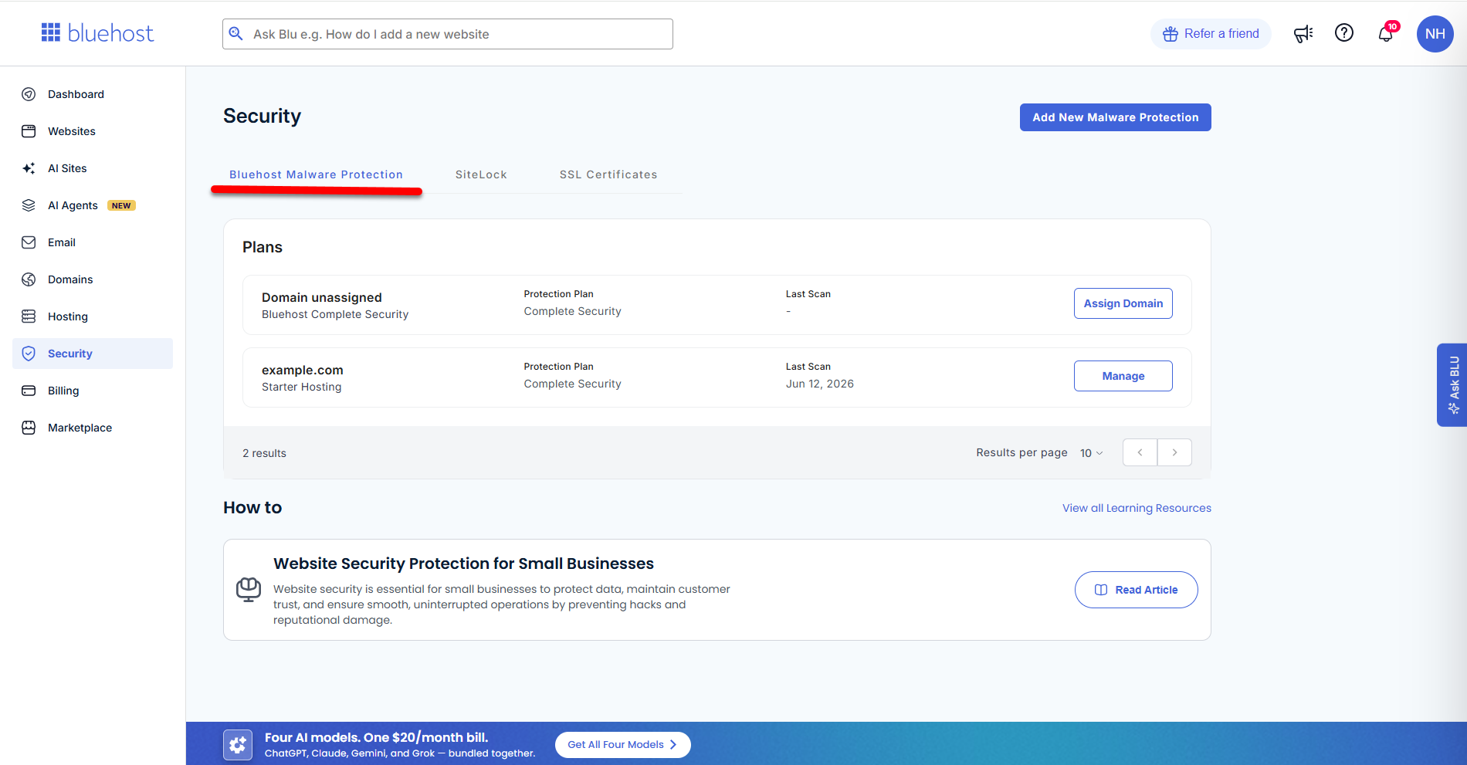The height and width of the screenshot is (765, 1467).
Task: Click Add New Malware Protection button
Action: pyautogui.click(x=1115, y=117)
